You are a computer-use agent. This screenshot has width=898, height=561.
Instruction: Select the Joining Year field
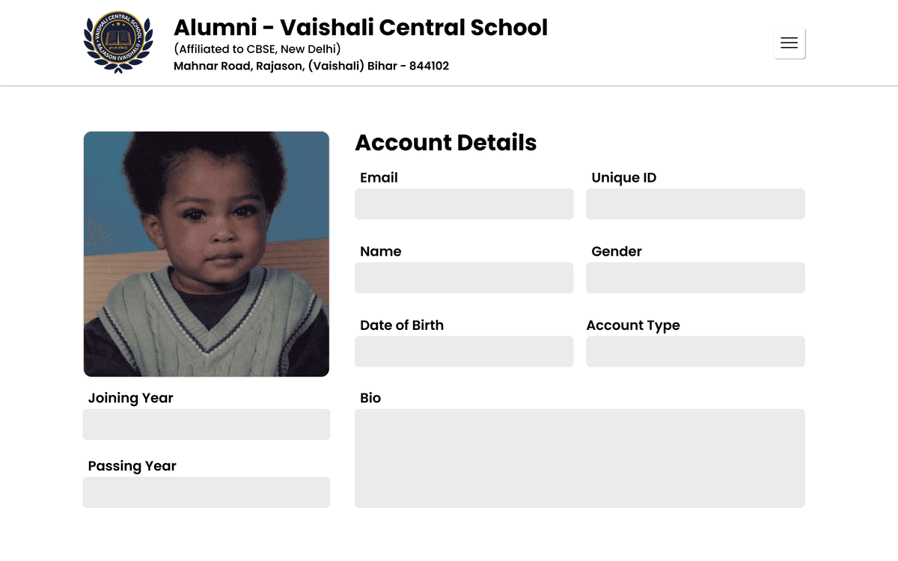207,424
